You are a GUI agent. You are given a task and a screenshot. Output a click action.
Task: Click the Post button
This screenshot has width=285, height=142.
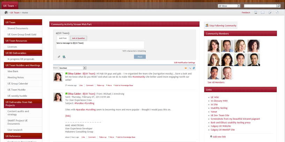pyautogui.click(x=140, y=57)
